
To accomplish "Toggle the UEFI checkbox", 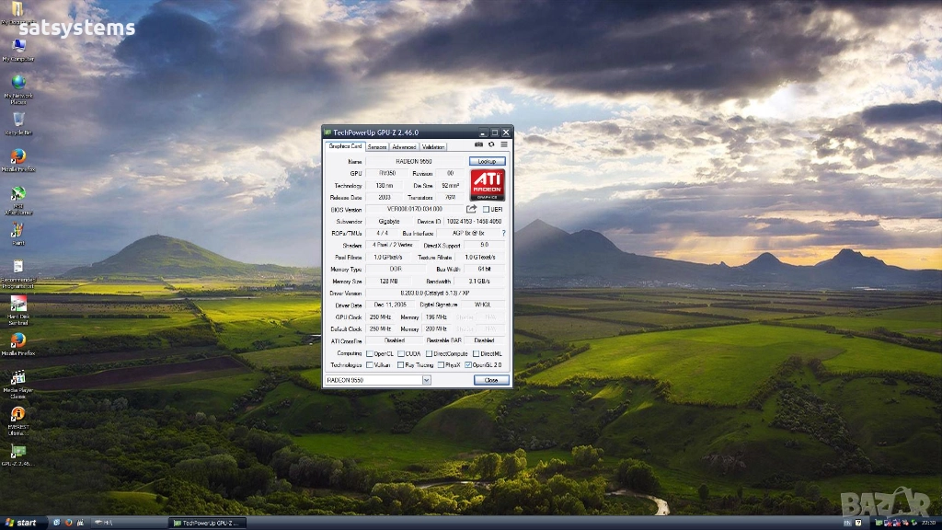I will (487, 210).
